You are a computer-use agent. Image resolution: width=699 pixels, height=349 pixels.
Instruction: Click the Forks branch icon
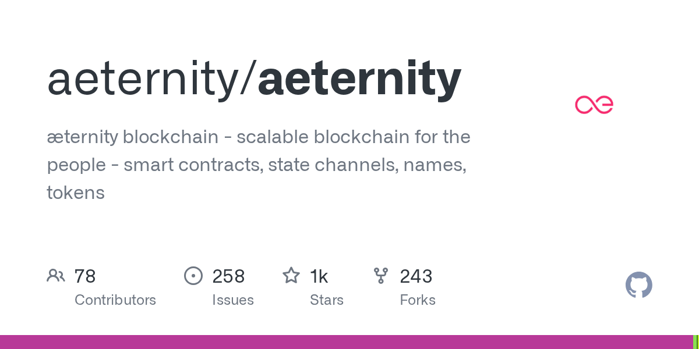[x=381, y=276]
